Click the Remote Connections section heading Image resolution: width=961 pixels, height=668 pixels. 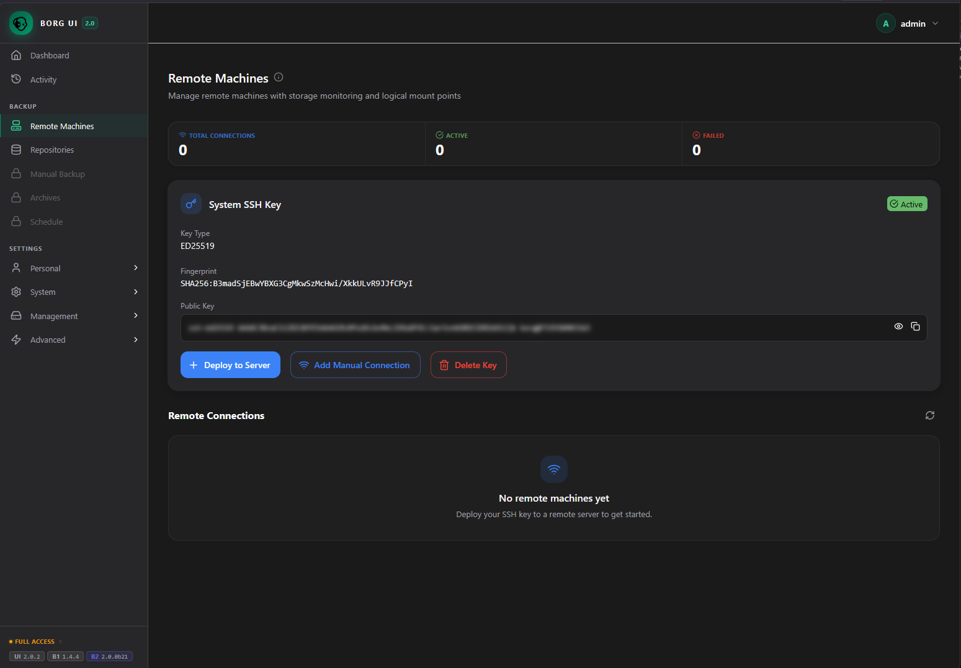coord(217,416)
